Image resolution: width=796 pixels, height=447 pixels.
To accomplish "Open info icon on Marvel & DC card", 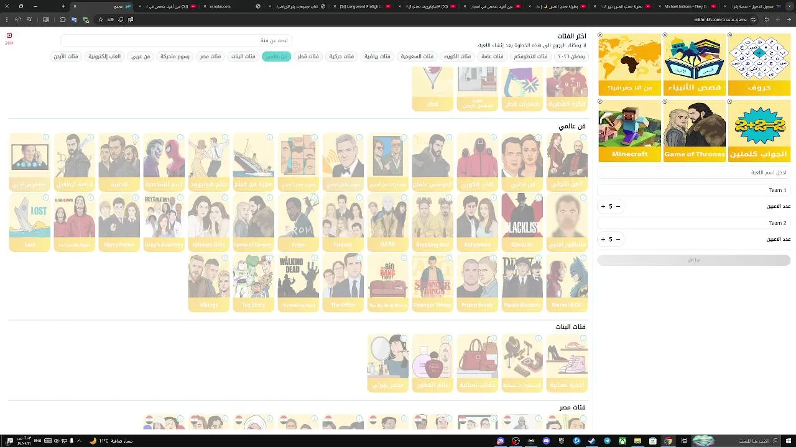I will coord(583,258).
